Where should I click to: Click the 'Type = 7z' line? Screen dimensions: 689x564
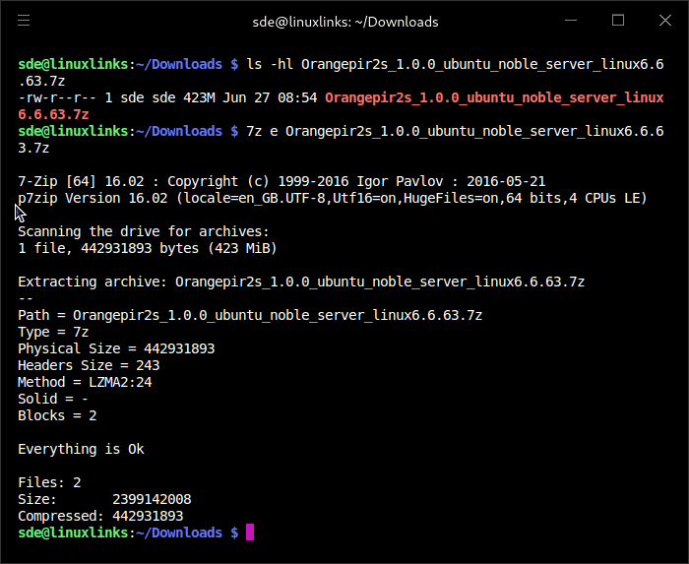(x=53, y=332)
